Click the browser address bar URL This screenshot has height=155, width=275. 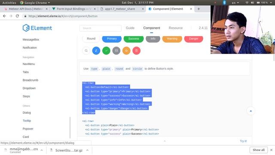(x=63, y=16)
